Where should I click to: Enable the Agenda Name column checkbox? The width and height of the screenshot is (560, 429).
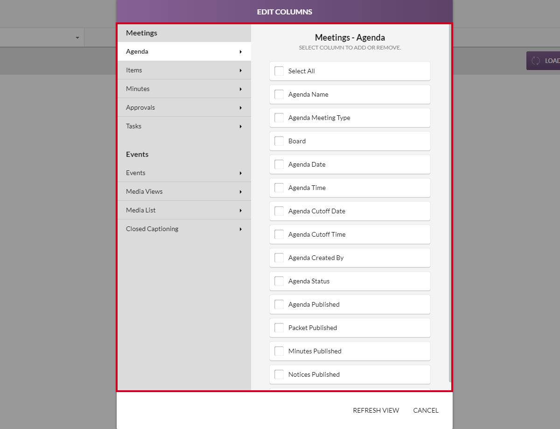tap(279, 94)
